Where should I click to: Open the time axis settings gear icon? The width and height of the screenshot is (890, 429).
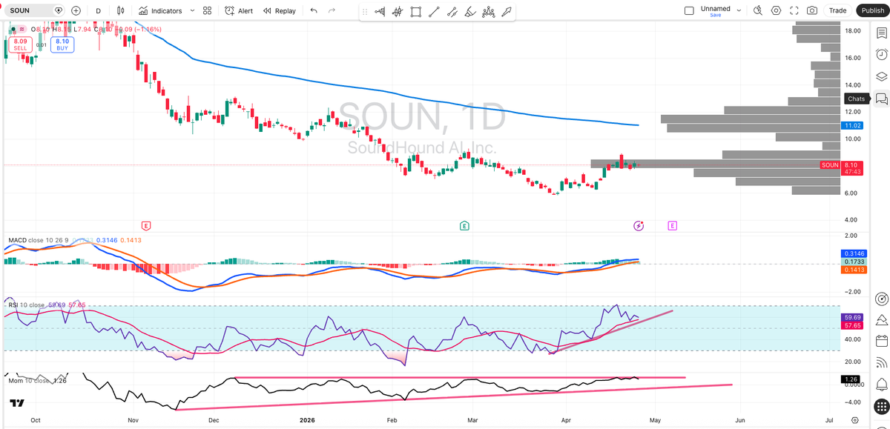(x=854, y=420)
